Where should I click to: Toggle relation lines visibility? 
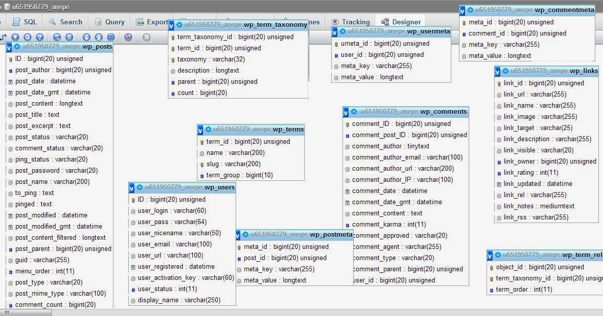coord(112,37)
